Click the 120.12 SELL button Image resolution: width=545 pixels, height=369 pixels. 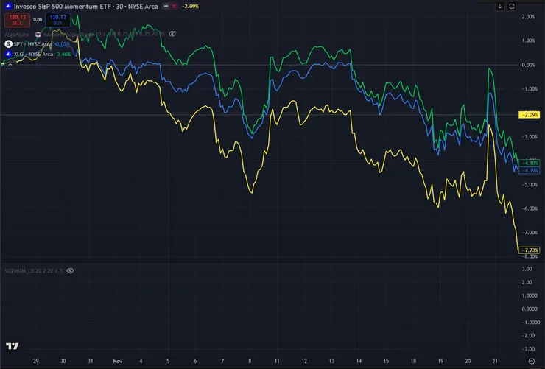coord(17,20)
